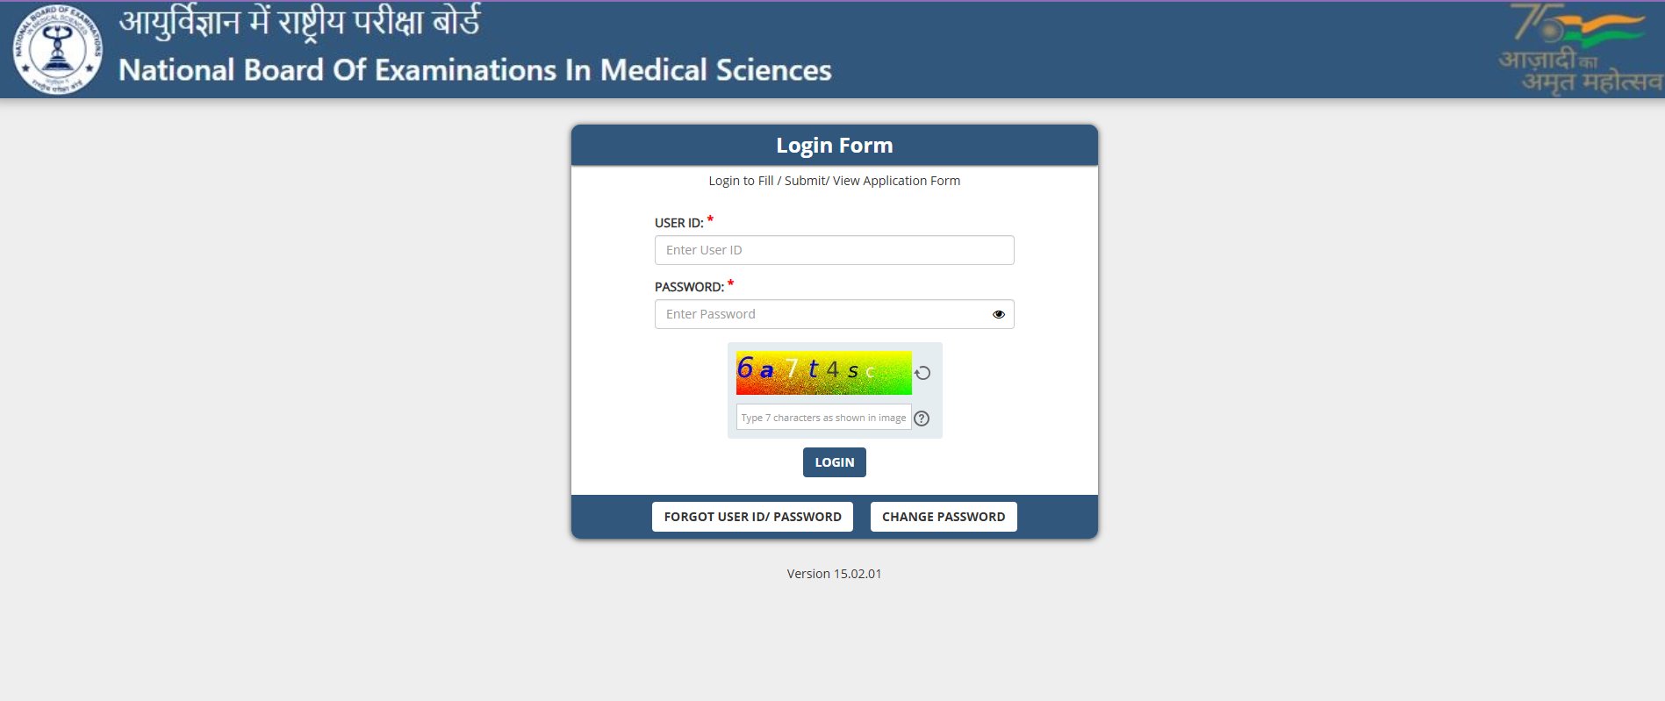Click the English National Board title text
Screen dimensions: 1665x701
(x=475, y=70)
